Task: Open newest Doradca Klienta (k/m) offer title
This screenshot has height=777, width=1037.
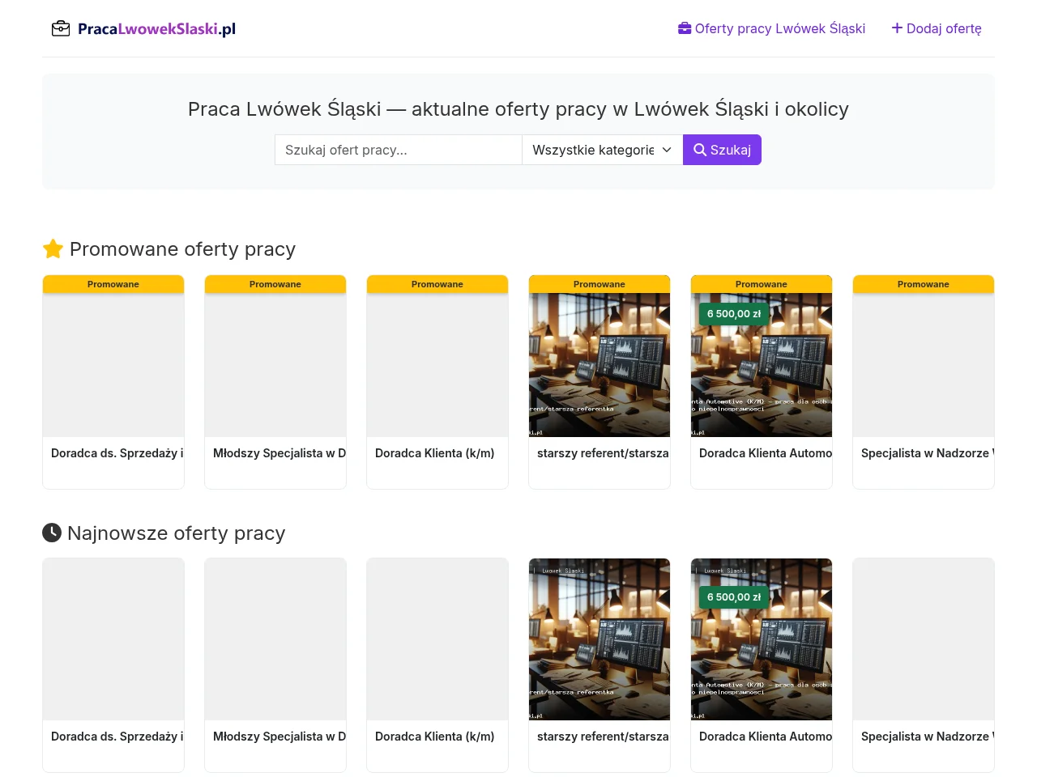Action: pos(435,737)
